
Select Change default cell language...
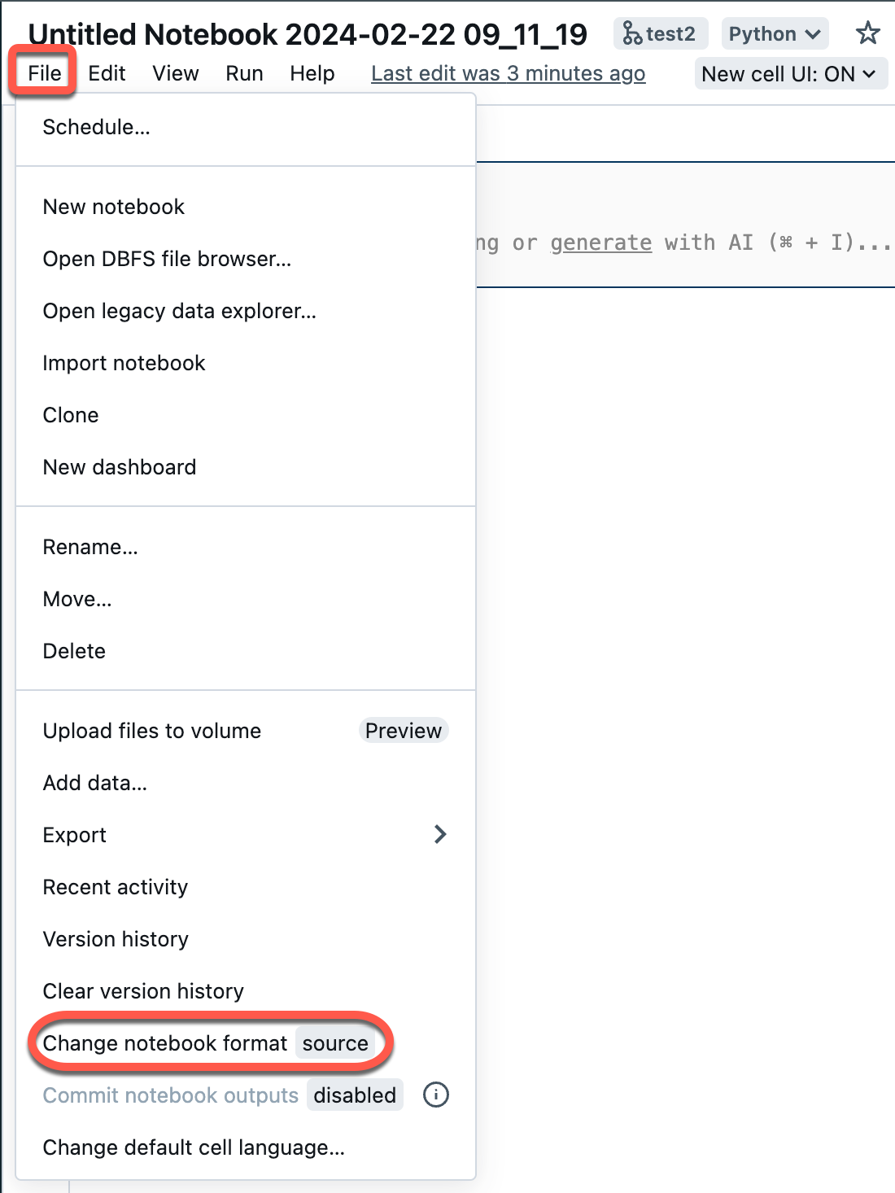246,1147
